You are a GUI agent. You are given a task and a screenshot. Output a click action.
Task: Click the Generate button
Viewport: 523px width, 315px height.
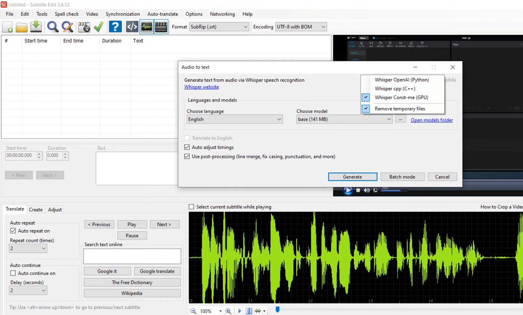(353, 177)
